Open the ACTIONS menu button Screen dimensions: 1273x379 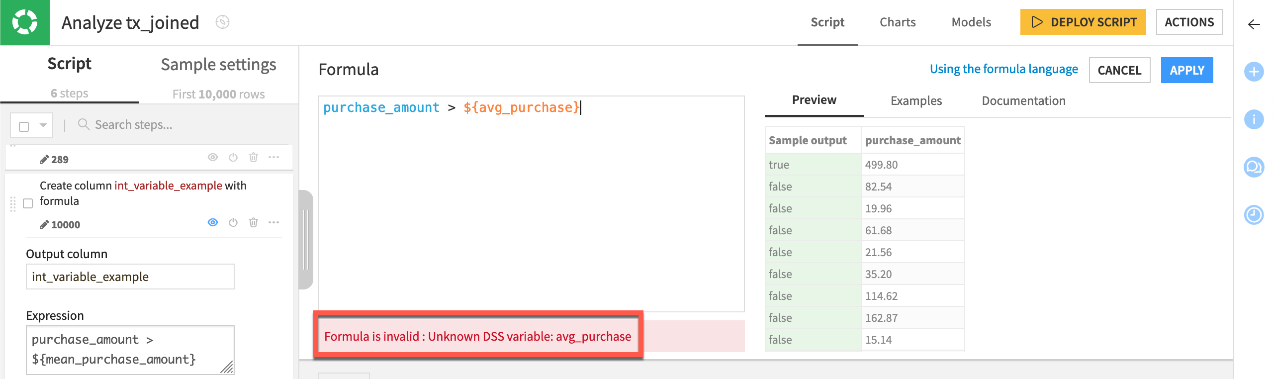[1189, 22]
